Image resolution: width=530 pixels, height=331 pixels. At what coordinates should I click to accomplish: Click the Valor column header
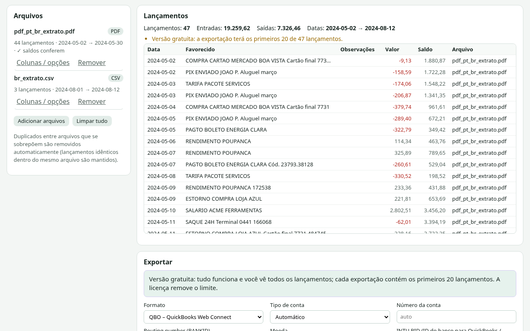(x=392, y=49)
